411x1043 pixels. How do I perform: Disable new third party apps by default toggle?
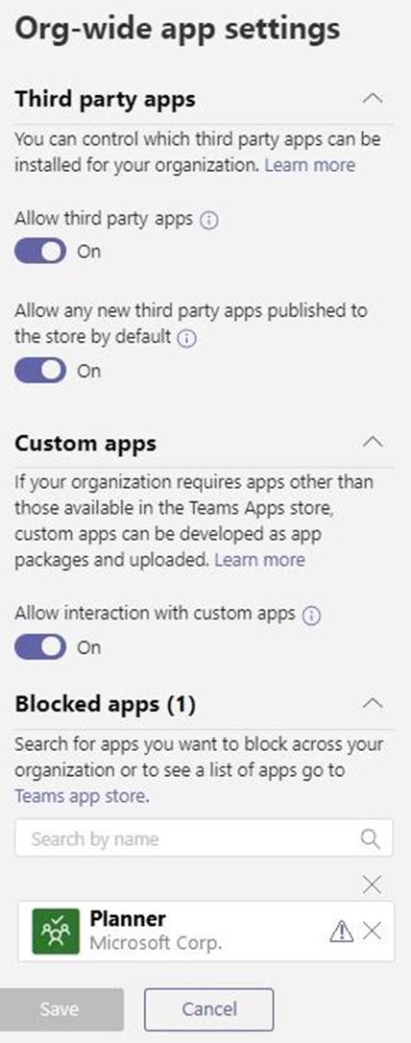tap(40, 371)
